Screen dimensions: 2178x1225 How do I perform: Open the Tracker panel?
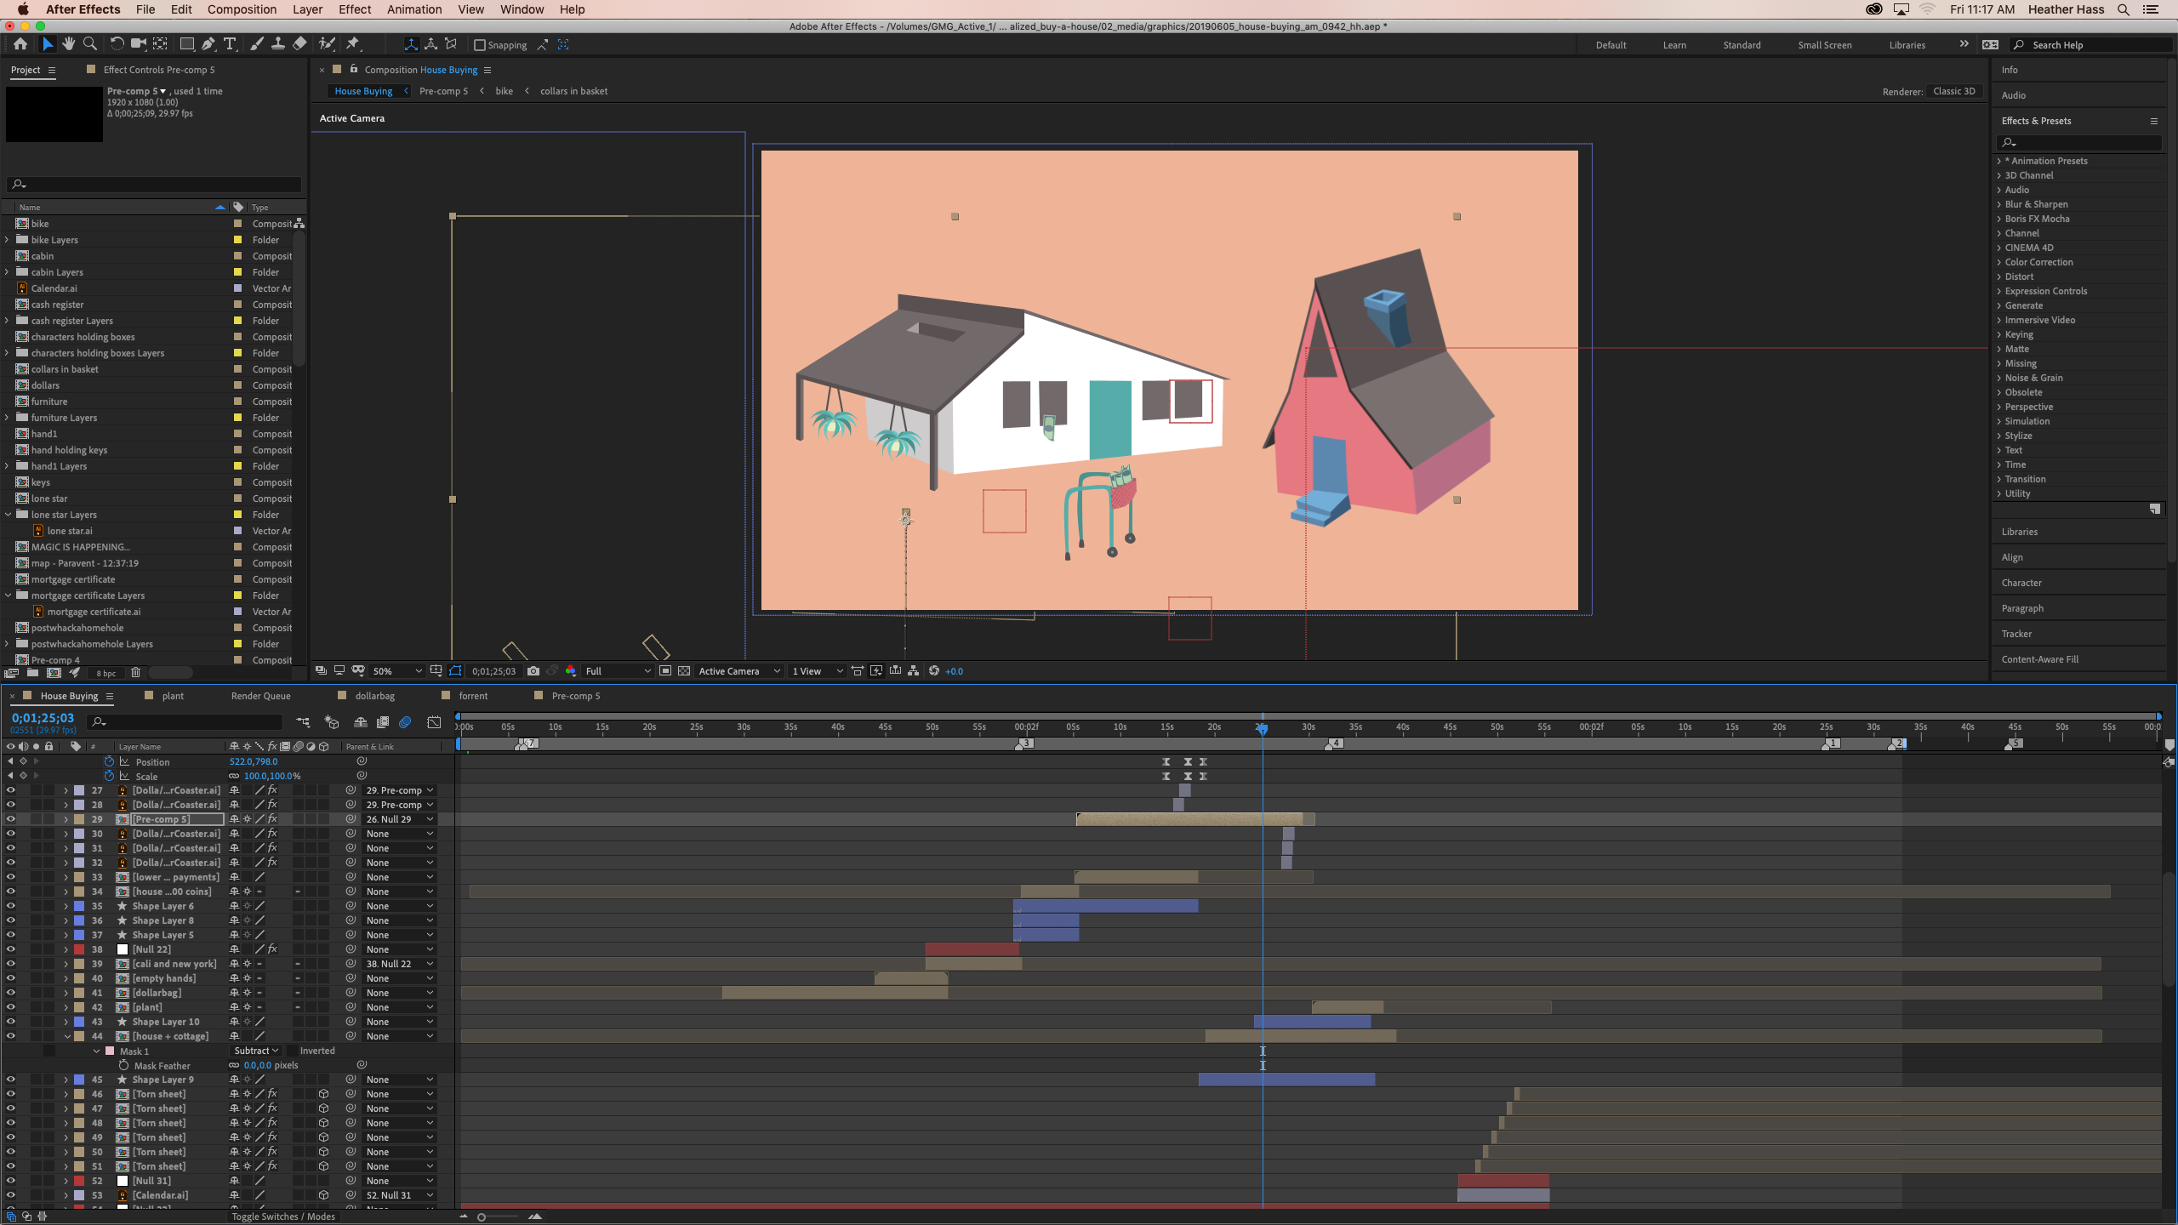tap(2016, 634)
